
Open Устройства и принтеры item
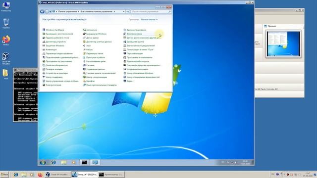tap(55, 73)
